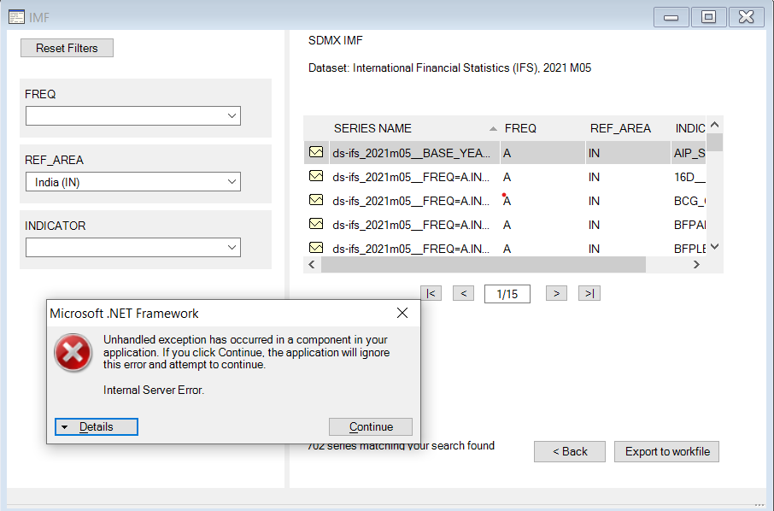Click the envelope icon in the BASE_YEAR row
The height and width of the screenshot is (511, 774).
click(x=316, y=152)
